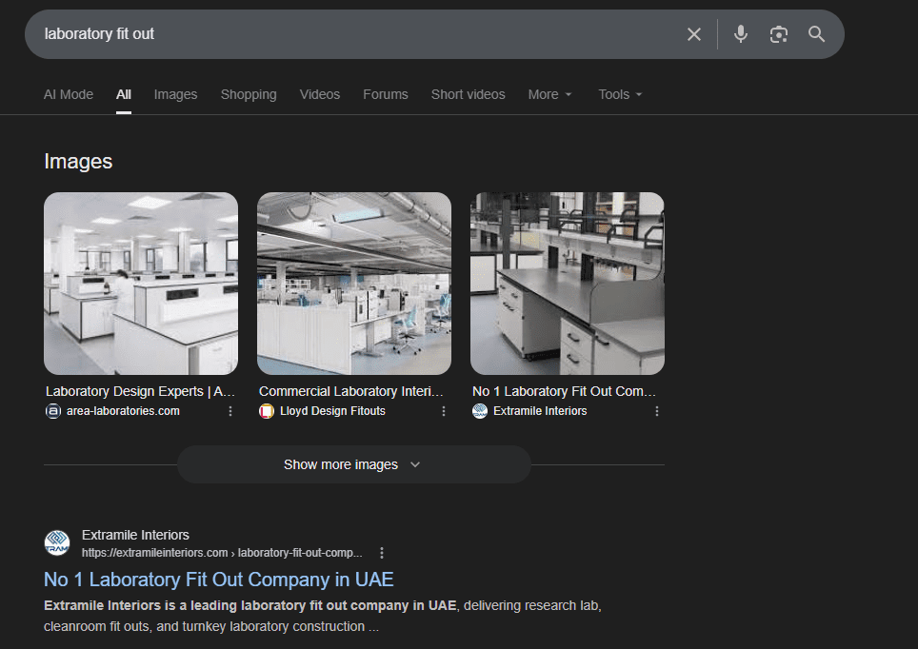Click the Lloyd Design Fitouts favicon
Image resolution: width=918 pixels, height=649 pixels.
pyautogui.click(x=267, y=411)
